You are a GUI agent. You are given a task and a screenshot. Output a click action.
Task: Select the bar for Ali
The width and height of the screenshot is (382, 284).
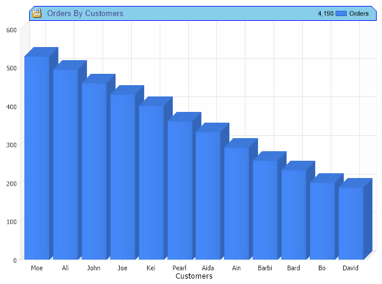(x=66, y=164)
